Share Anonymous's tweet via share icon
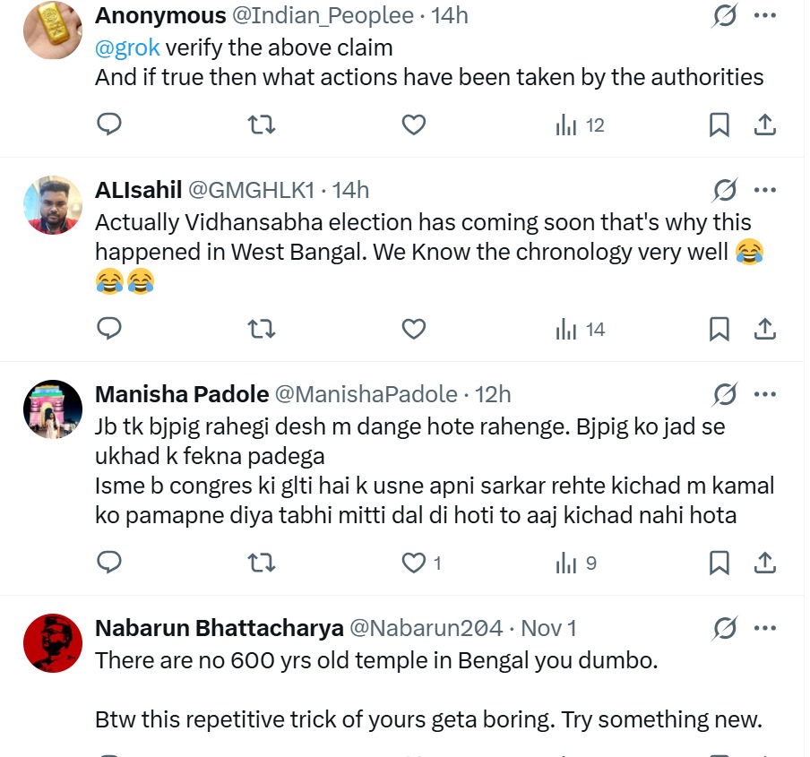810x757 pixels. pos(764,125)
